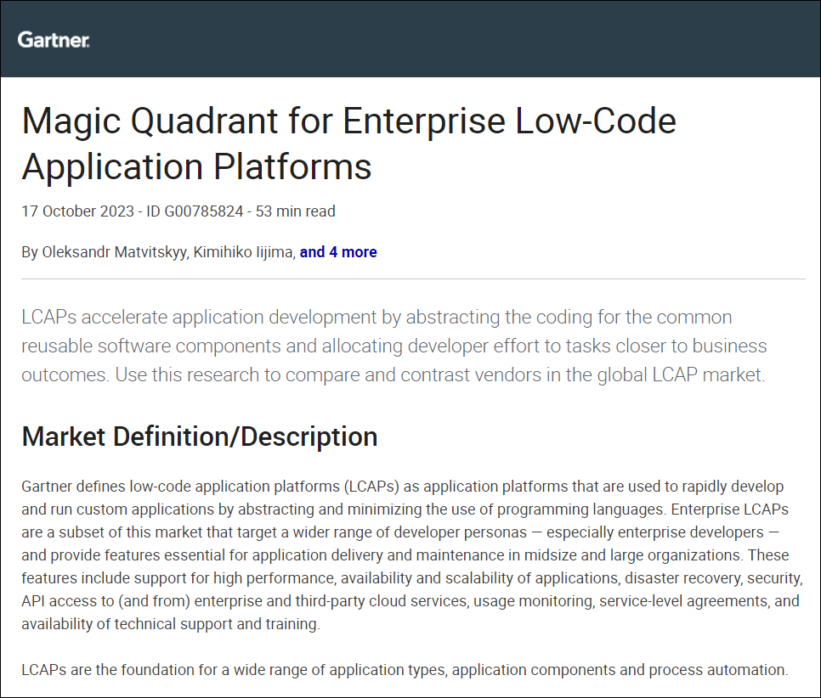The image size is (821, 698).
Task: Click summary line starting "LCAPs accelerate application development"
Action: point(377,317)
